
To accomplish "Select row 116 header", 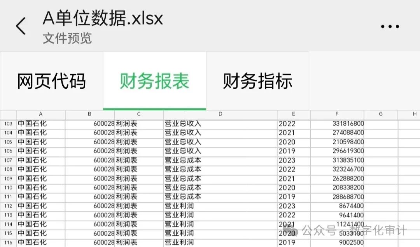I will coord(8,242).
